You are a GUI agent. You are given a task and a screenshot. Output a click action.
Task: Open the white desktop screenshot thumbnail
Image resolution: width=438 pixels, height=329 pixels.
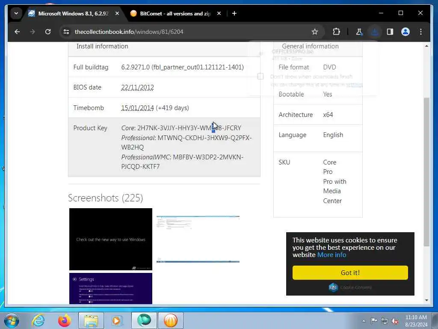tap(198, 239)
